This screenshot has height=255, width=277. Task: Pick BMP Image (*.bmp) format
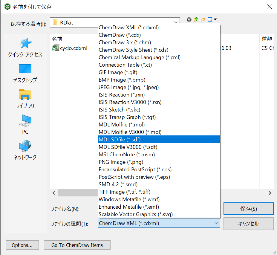[x=159, y=80]
